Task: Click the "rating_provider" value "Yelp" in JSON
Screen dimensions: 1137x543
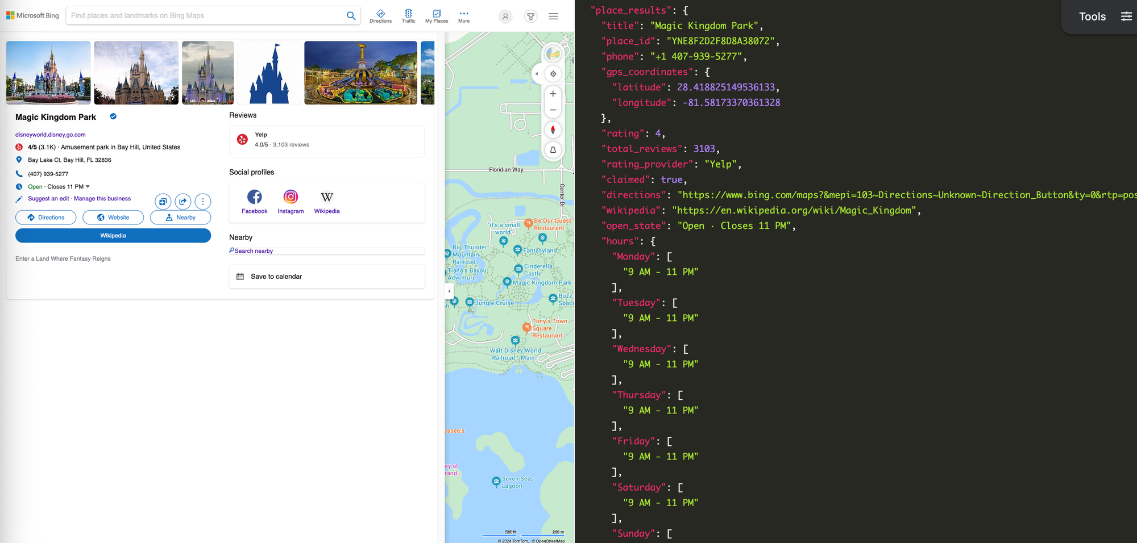Action: [x=720, y=164]
